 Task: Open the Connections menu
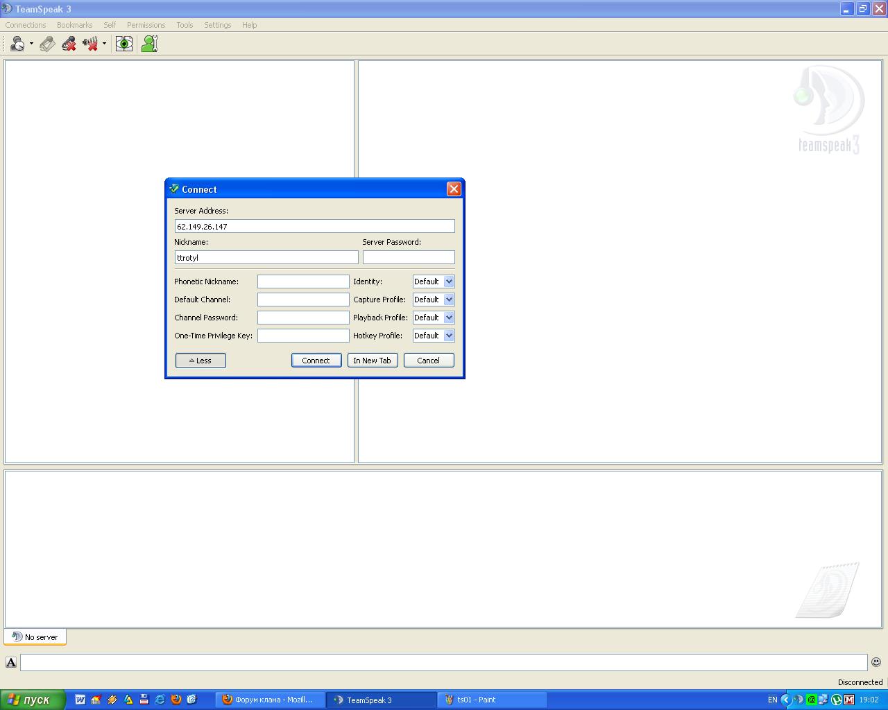coord(26,25)
